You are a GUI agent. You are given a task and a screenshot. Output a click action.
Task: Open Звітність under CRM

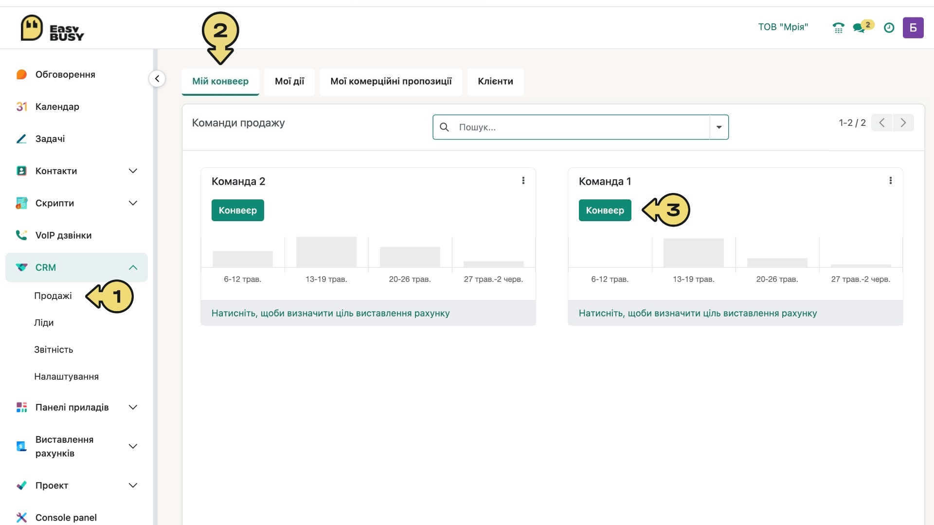pos(54,350)
